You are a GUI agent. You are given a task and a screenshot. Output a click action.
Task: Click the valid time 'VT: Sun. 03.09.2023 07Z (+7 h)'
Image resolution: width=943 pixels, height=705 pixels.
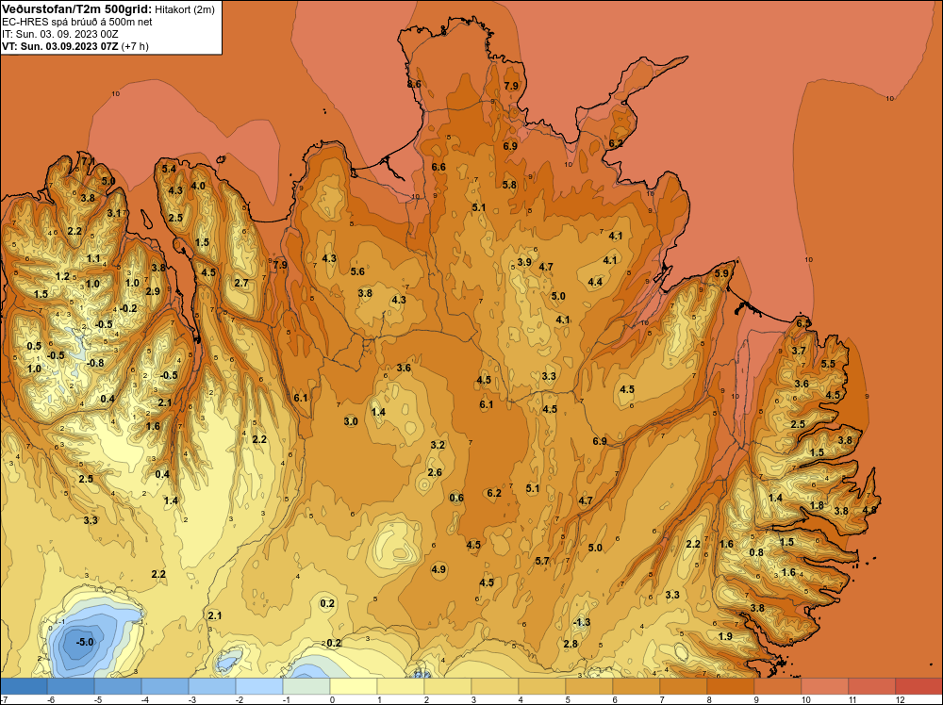click(x=75, y=46)
